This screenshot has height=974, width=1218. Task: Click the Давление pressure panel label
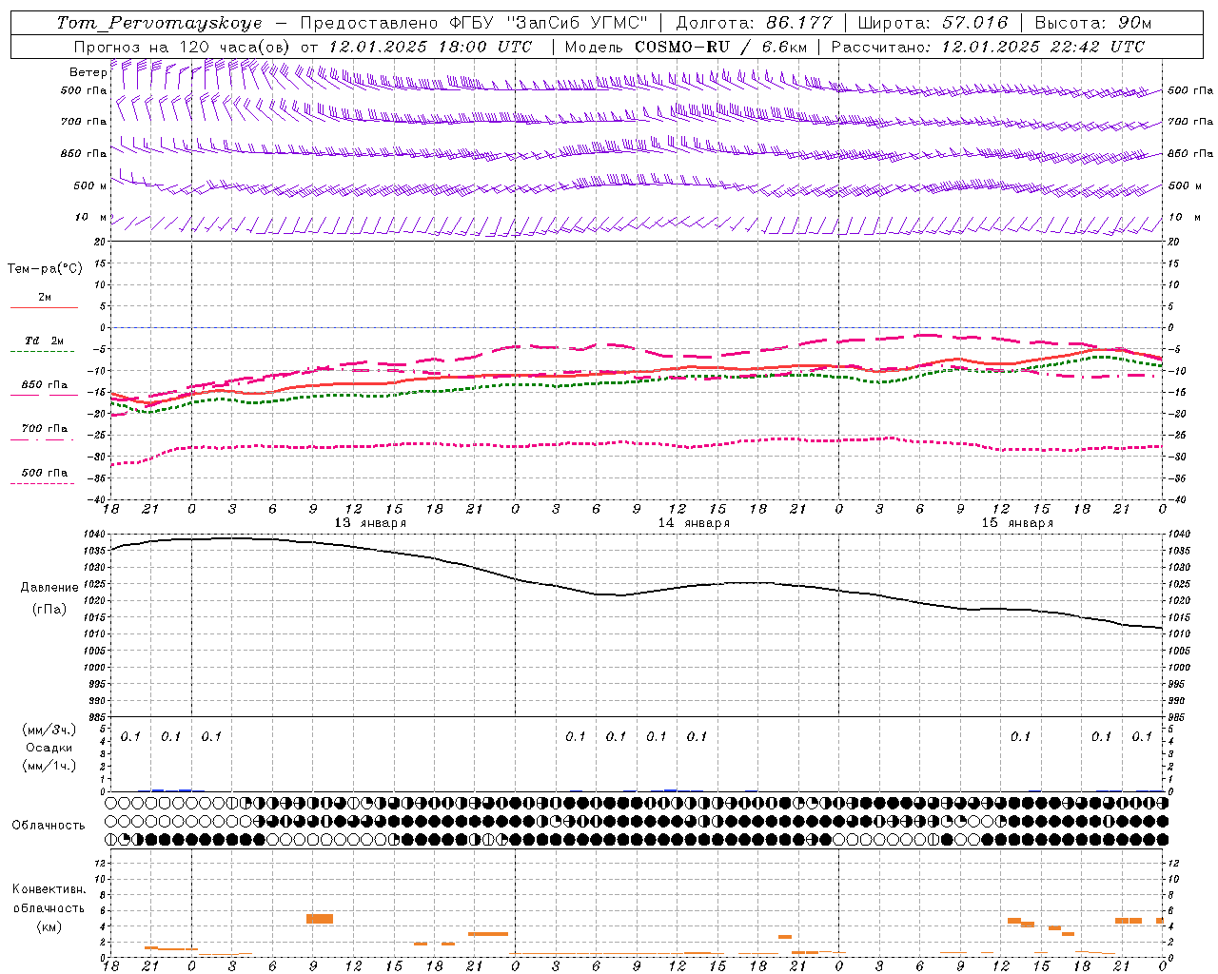coord(49,588)
